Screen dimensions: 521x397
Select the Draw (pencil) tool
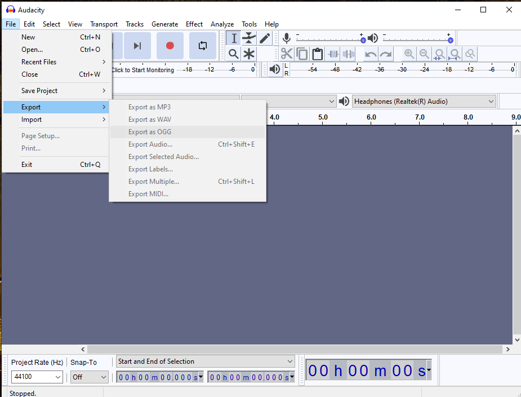pyautogui.click(x=265, y=38)
